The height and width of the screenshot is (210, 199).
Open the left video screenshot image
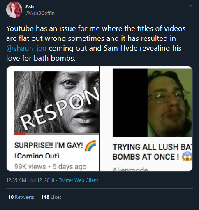[x=53, y=119]
